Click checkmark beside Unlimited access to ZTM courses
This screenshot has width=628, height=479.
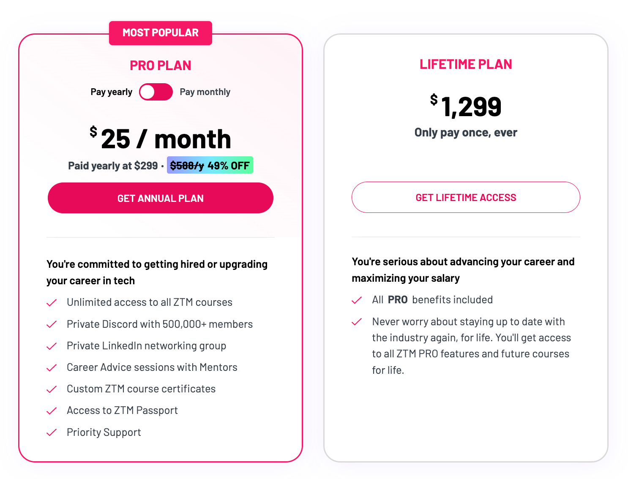52,303
